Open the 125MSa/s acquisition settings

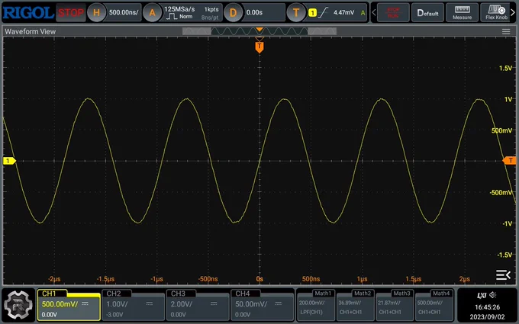click(179, 9)
